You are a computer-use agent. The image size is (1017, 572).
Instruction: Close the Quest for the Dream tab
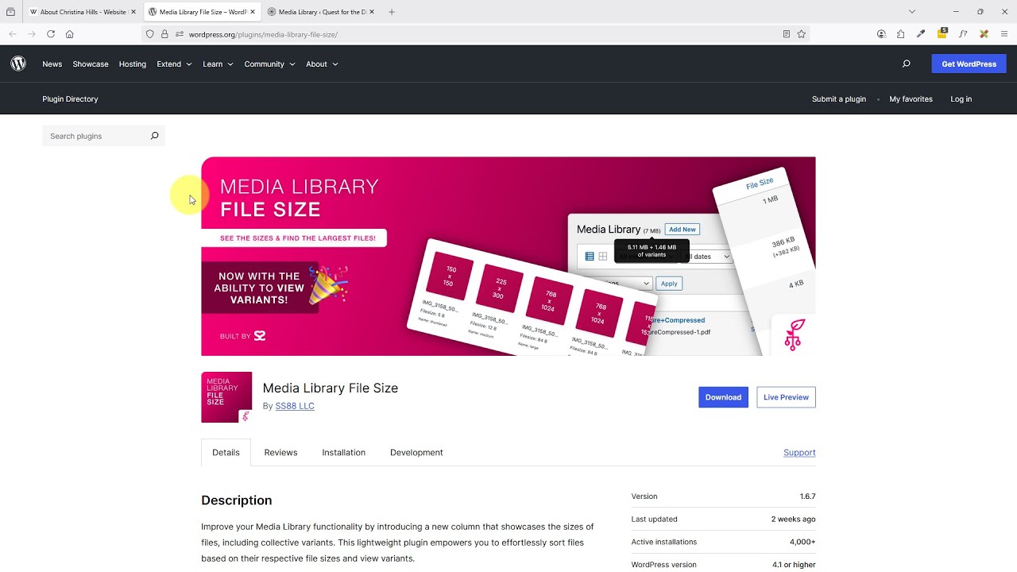372,12
